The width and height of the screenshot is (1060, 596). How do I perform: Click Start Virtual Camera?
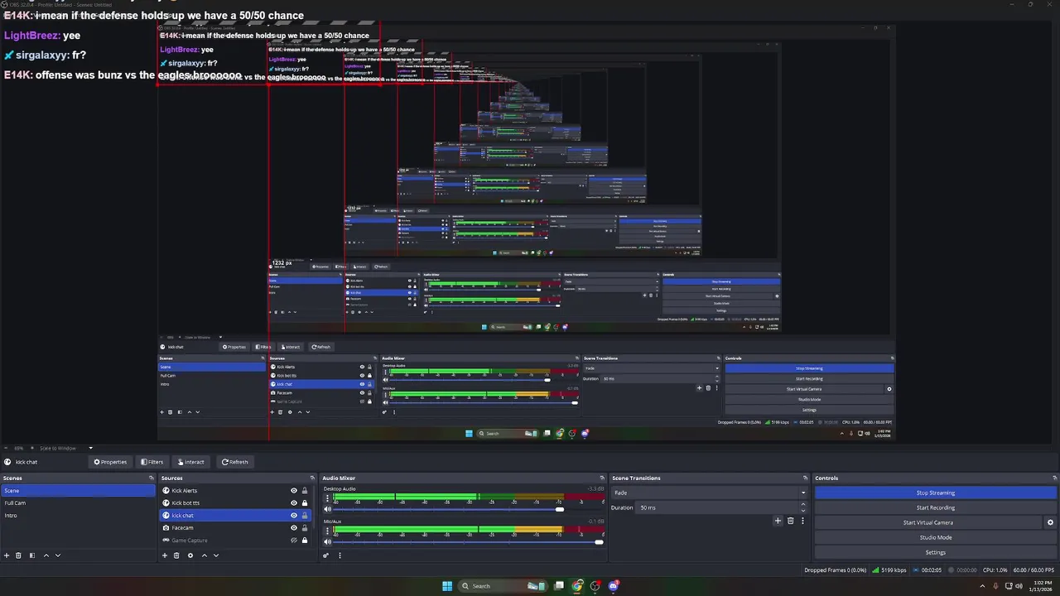pyautogui.click(x=928, y=522)
